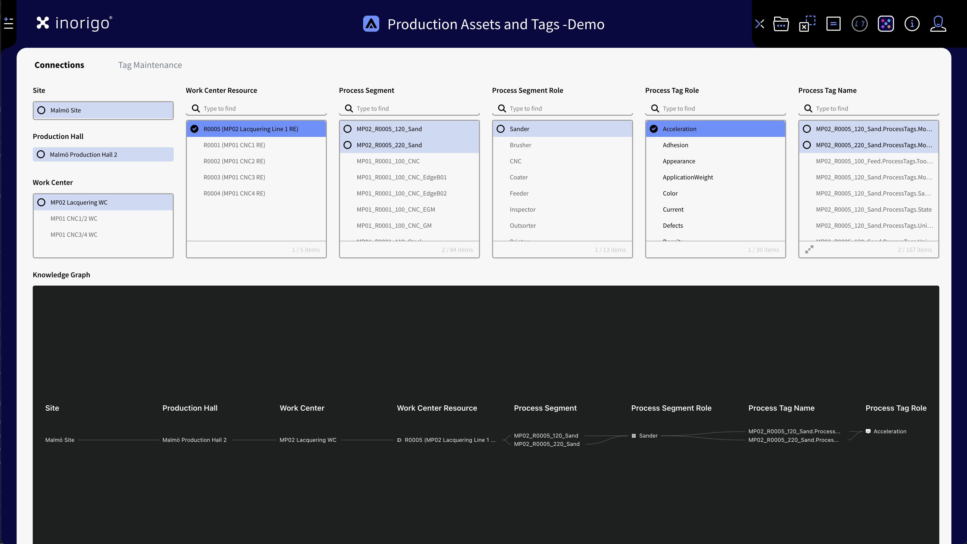Click the MP01 CNC3/4 WC item

[74, 235]
